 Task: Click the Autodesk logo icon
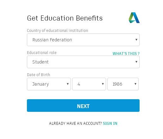coord(134,18)
